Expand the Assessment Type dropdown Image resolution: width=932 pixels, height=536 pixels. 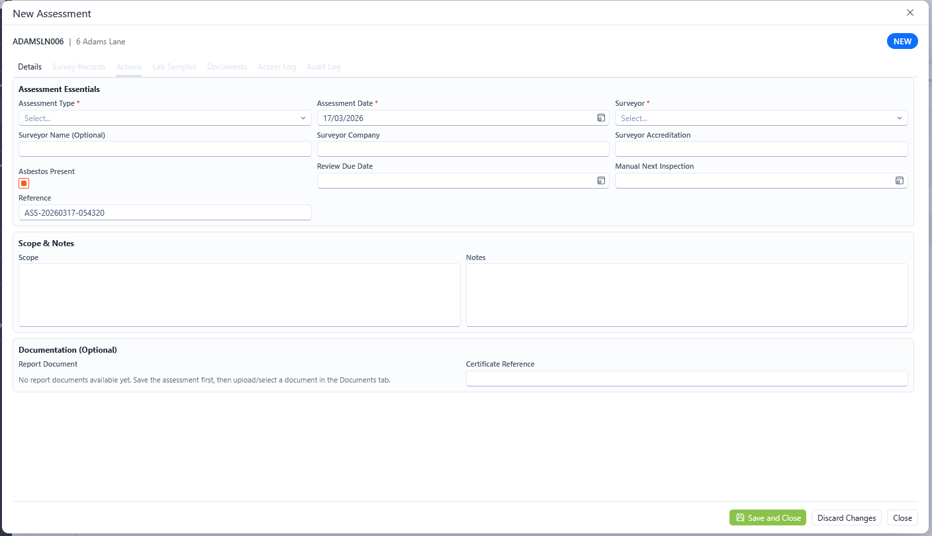click(x=165, y=118)
